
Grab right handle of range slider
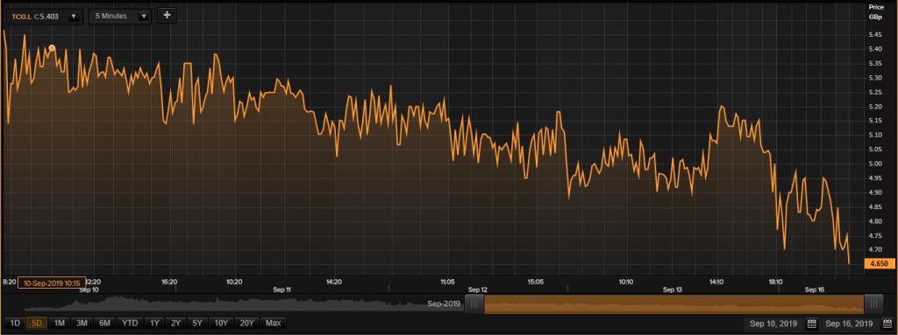(x=873, y=304)
